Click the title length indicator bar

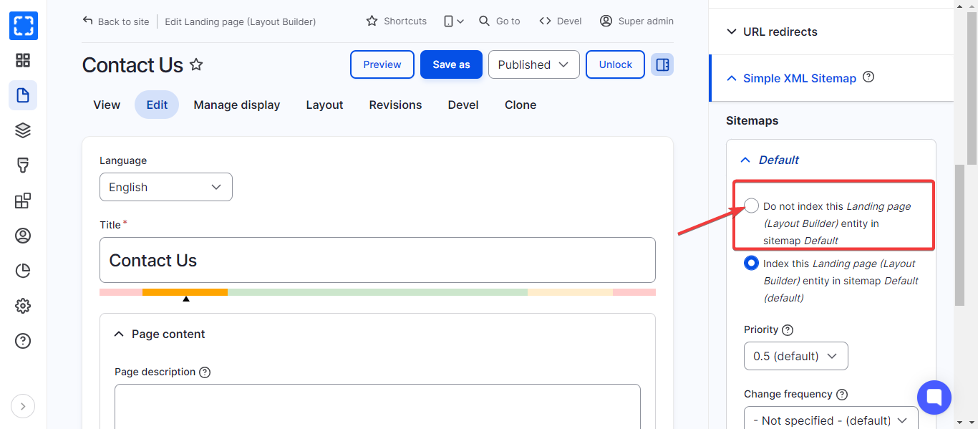coord(377,292)
